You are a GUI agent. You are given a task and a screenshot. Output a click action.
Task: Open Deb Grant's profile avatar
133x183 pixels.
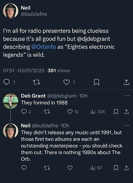pos(11,101)
